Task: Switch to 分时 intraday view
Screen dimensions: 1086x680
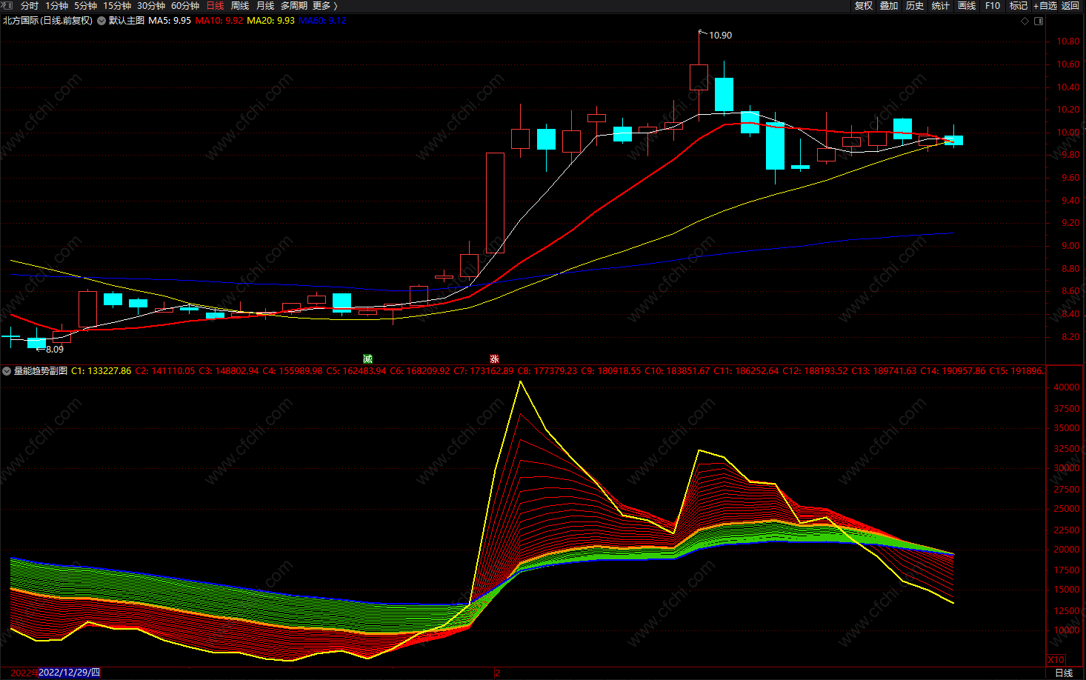Action: (x=30, y=5)
